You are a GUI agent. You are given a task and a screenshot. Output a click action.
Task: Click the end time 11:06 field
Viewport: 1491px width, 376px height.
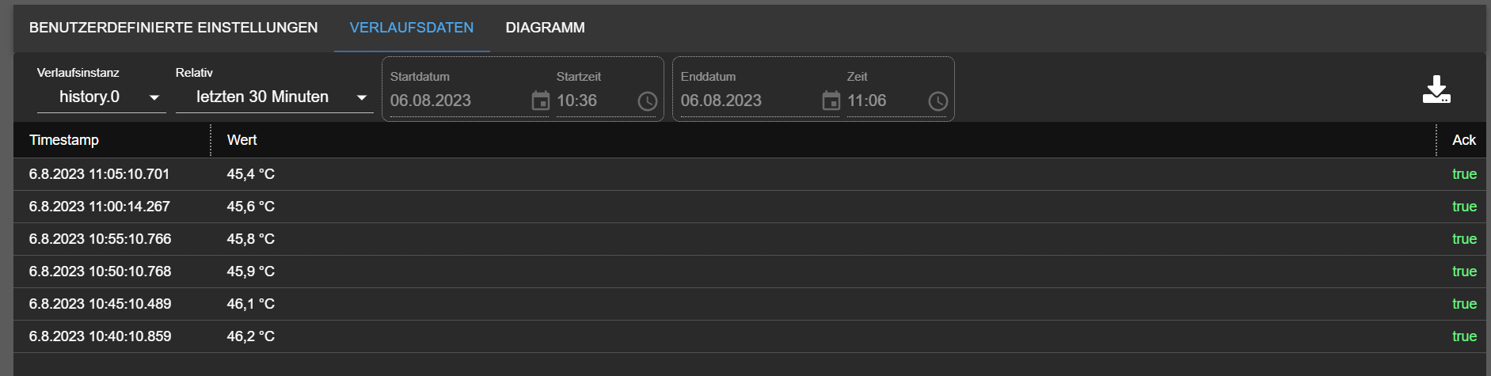point(881,101)
